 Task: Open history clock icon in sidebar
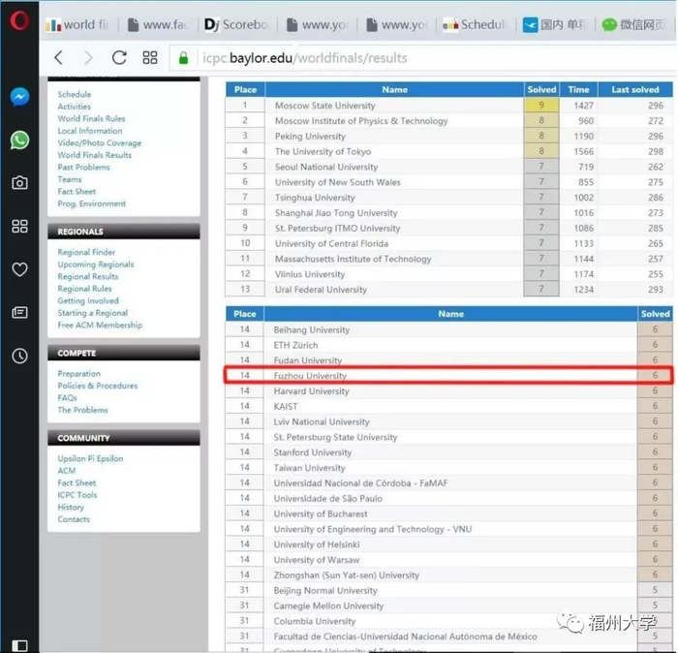point(20,356)
